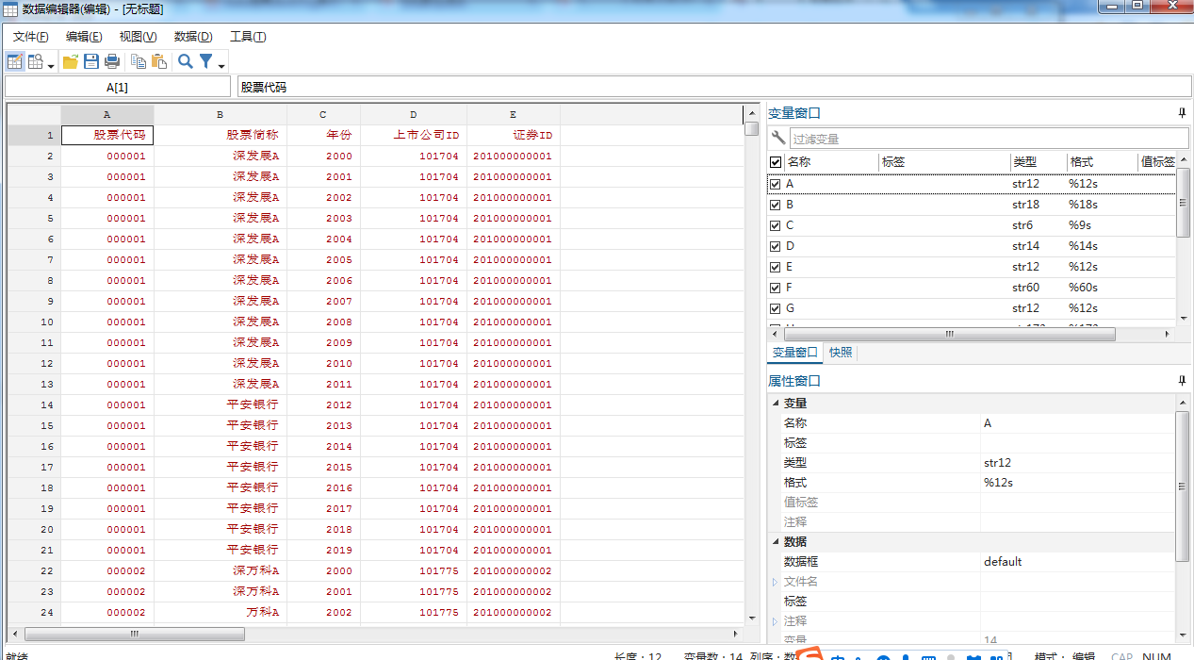1194x660 pixels.
Task: Collapse the 变量 section in the properties window
Action: click(776, 404)
